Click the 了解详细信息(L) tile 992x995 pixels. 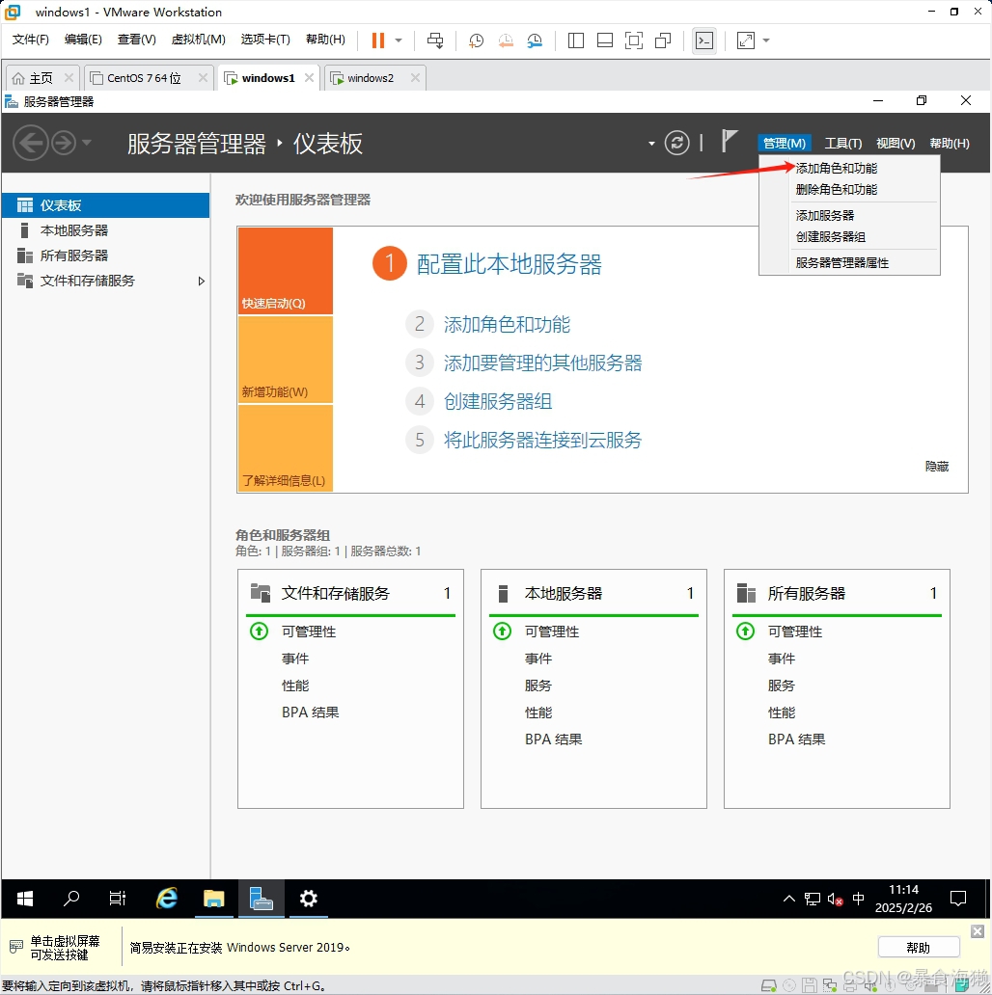(286, 448)
